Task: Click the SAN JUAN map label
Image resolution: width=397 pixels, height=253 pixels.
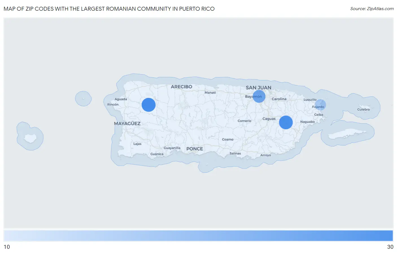Action: coord(258,88)
